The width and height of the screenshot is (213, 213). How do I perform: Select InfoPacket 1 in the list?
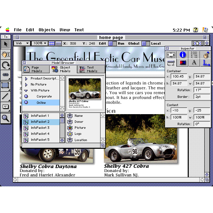click(x=41, y=116)
